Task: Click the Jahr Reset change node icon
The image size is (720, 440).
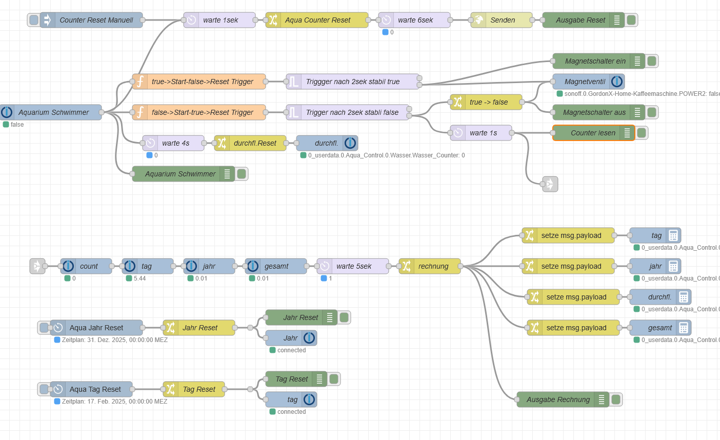Action: coord(171,328)
